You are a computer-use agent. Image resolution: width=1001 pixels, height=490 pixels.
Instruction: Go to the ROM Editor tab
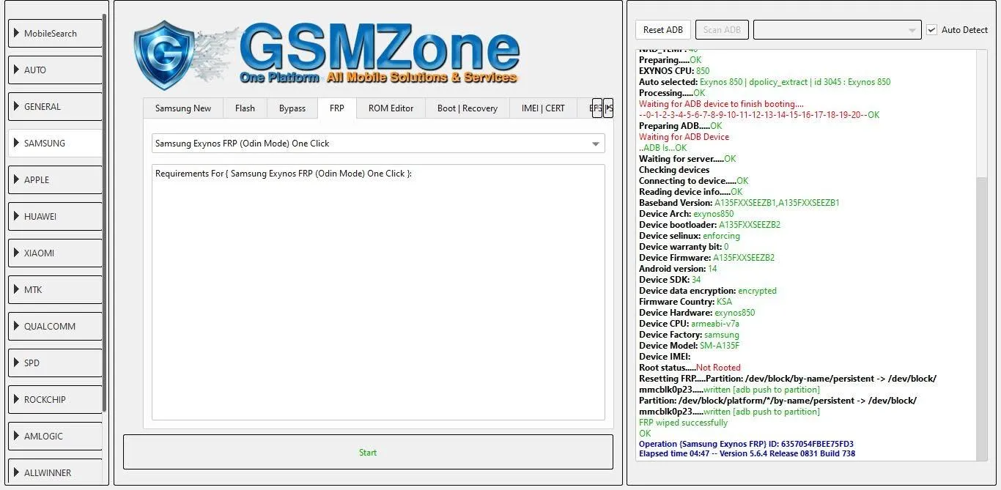(x=391, y=108)
